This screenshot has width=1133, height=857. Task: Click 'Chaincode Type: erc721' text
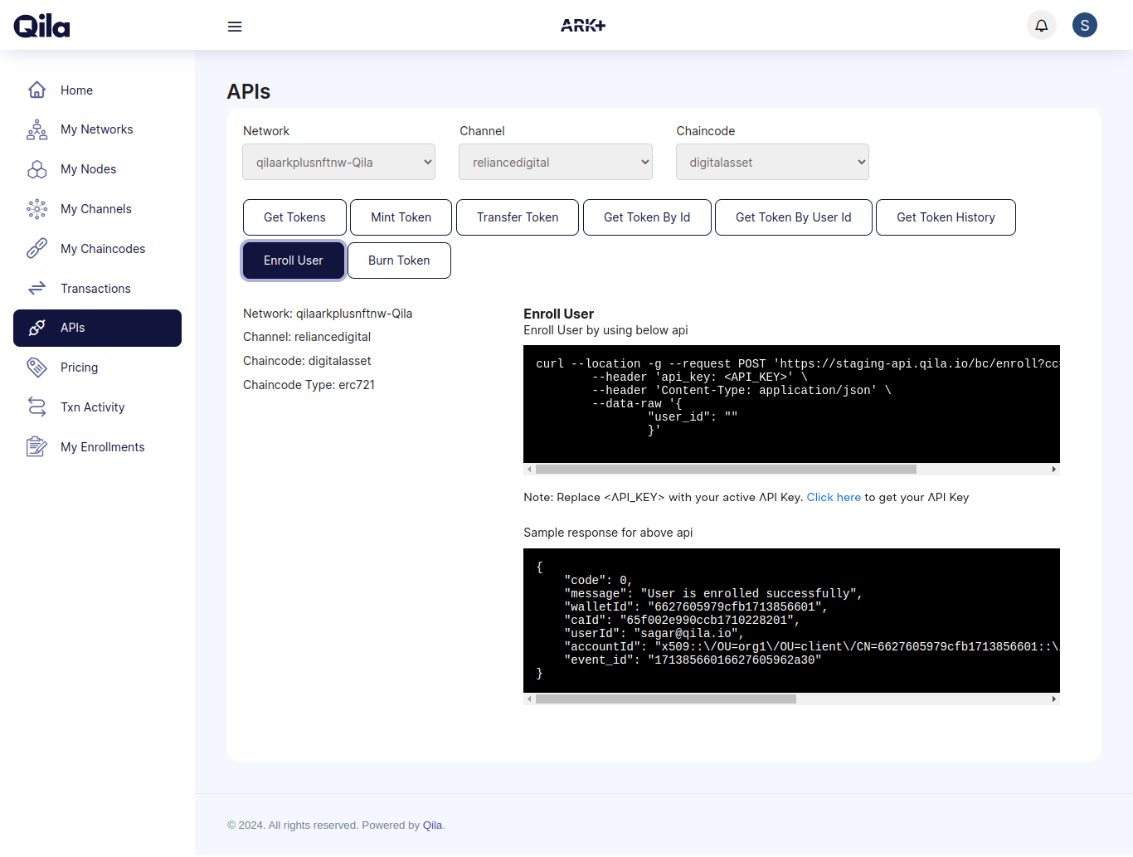click(309, 385)
